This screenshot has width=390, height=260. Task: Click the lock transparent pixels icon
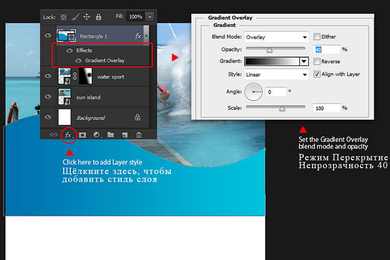[64, 17]
